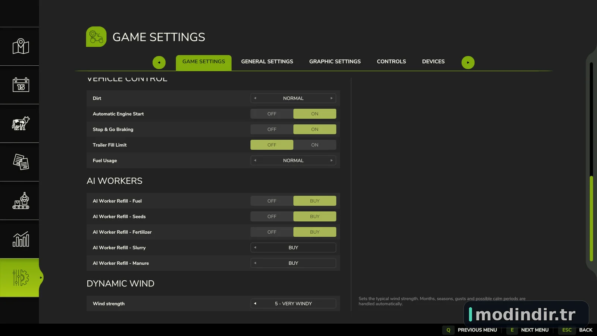Set AI Worker Refill Fuel to BUY

(315, 201)
